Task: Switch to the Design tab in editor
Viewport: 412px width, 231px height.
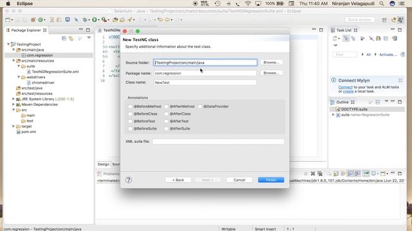Action: pyautogui.click(x=103, y=164)
